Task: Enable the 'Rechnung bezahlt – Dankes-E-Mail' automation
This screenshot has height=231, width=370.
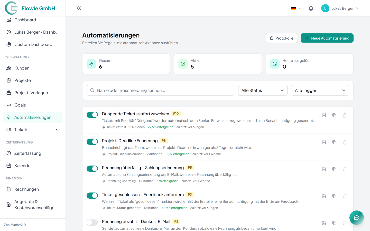Action: 92,222
